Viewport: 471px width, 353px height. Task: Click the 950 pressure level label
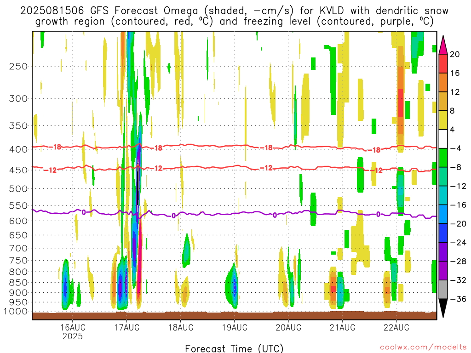click(18, 302)
